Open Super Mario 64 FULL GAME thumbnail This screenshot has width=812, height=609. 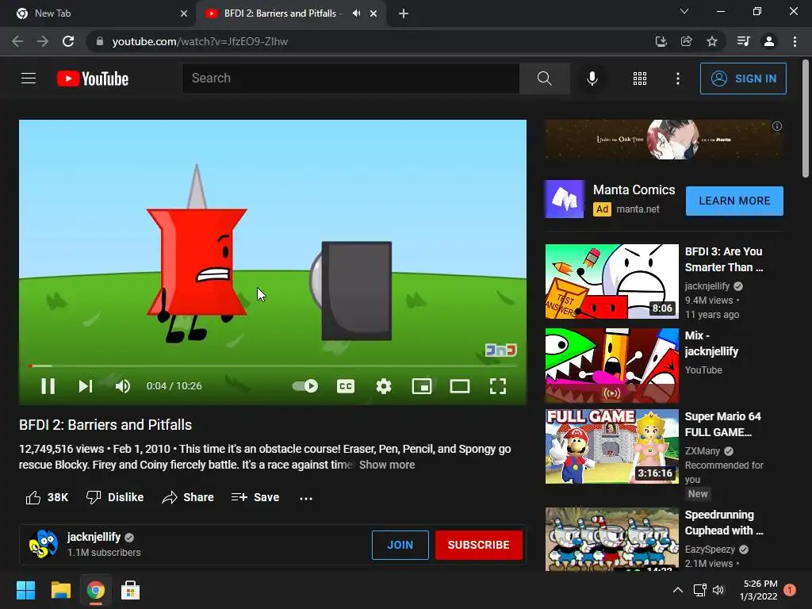[611, 446]
